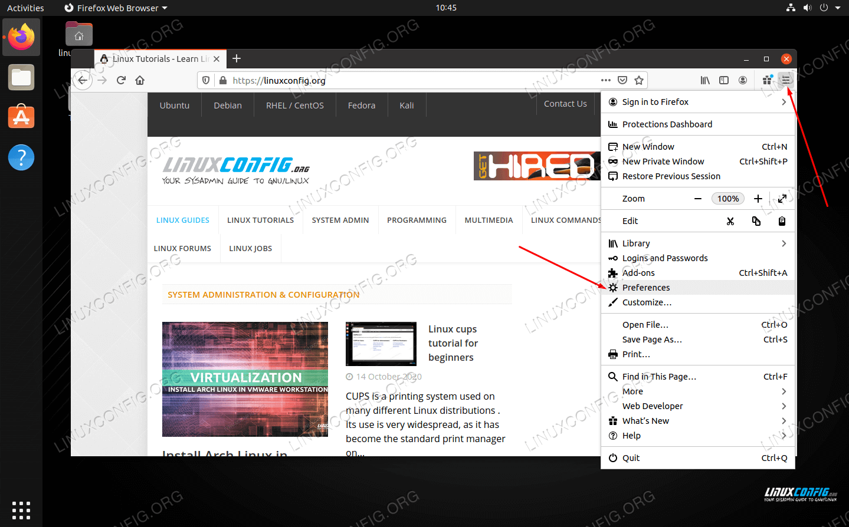Open the system status menu
Image resolution: width=849 pixels, height=527 pixels.
coord(812,8)
